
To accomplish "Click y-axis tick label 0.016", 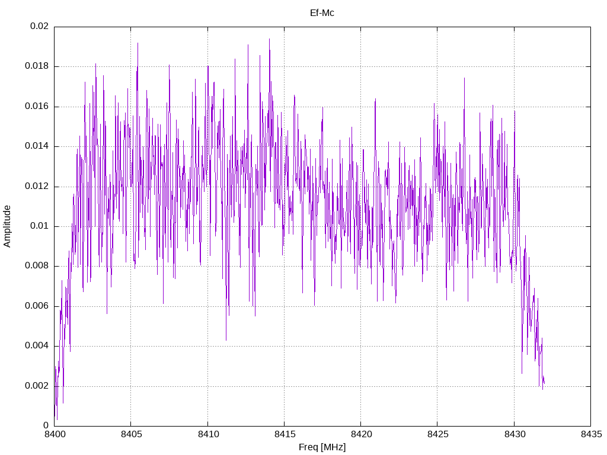I will pyautogui.click(x=37, y=107).
